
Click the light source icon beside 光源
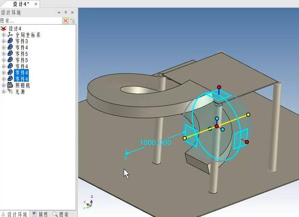pos(10,91)
